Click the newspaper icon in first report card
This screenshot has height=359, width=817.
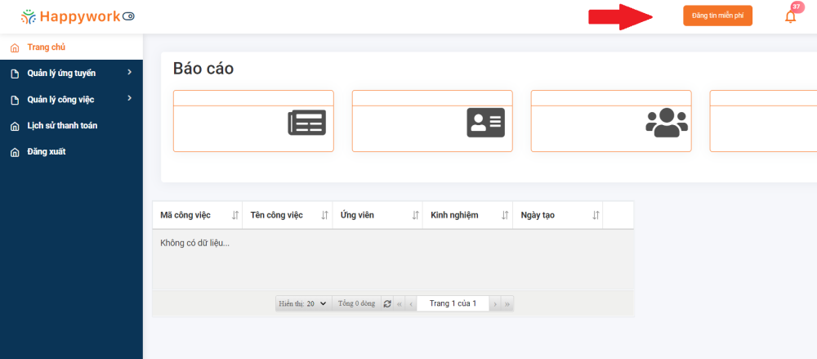click(307, 123)
